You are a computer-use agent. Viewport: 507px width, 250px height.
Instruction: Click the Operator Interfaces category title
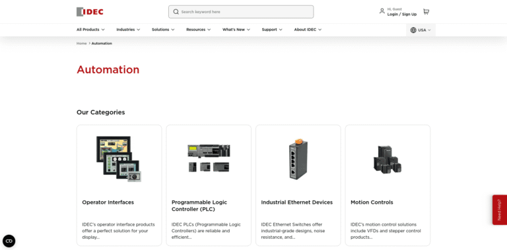108,203
